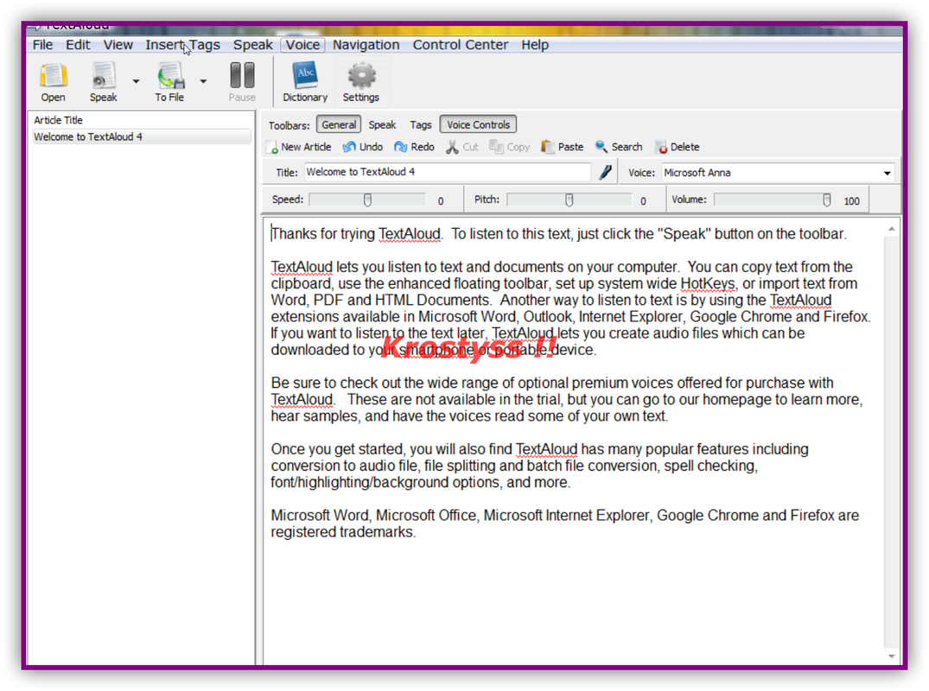Click the text 'registered trademarks.'
The width and height of the screenshot is (929, 691).
click(x=343, y=532)
